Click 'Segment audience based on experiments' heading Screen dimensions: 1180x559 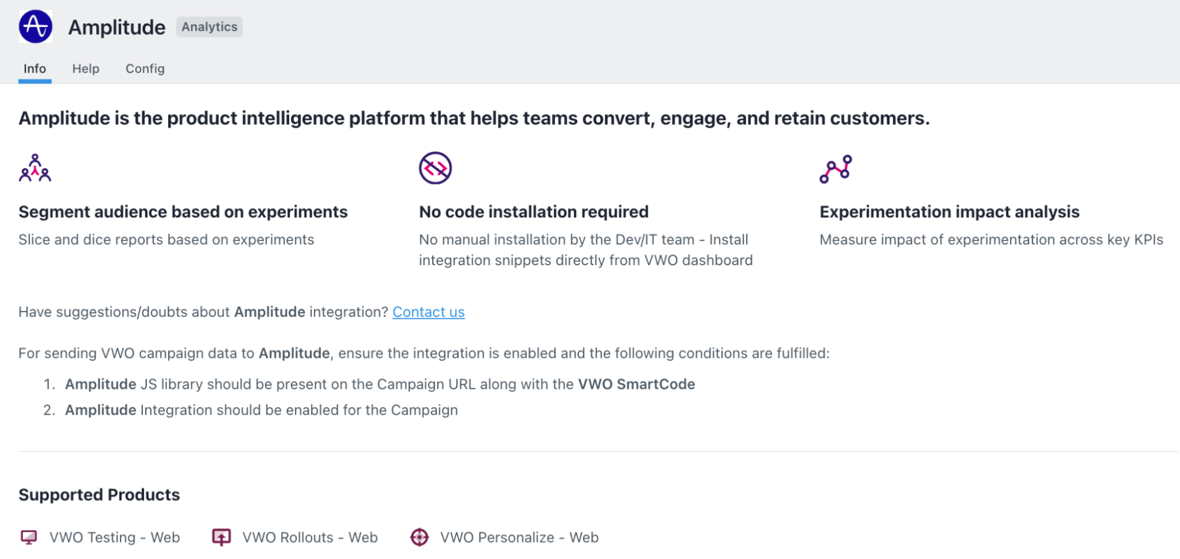coord(183,212)
